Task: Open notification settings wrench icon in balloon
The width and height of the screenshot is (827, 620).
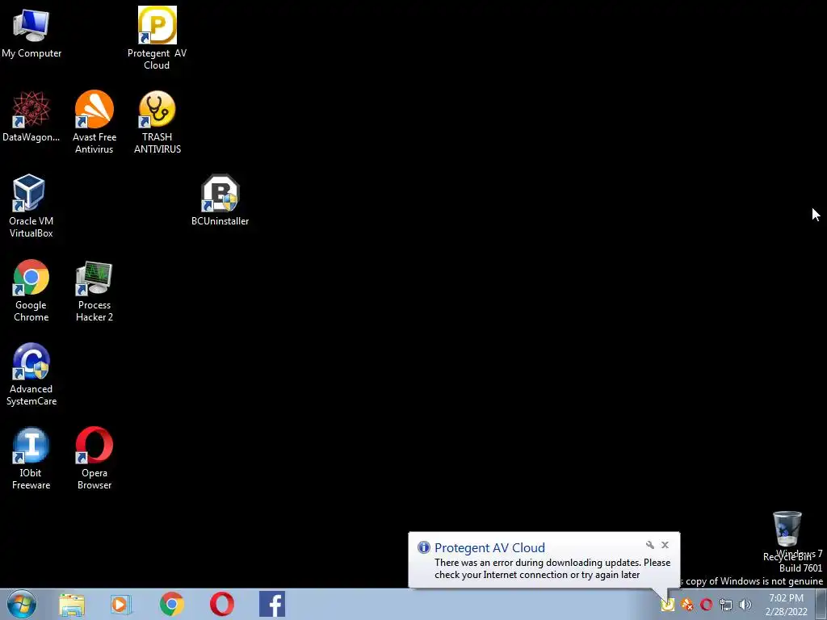Action: click(x=650, y=545)
